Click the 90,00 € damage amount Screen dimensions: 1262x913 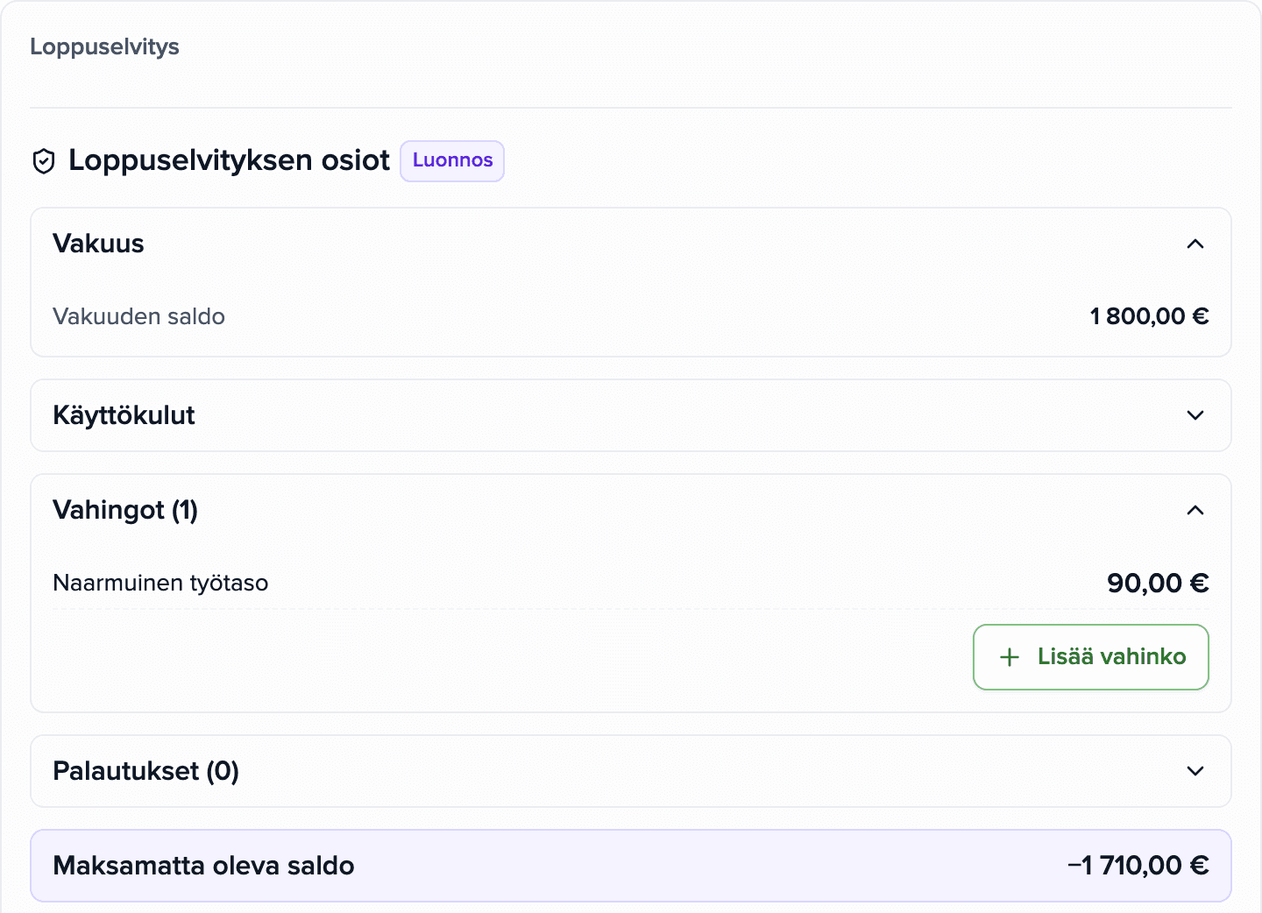click(x=1158, y=583)
